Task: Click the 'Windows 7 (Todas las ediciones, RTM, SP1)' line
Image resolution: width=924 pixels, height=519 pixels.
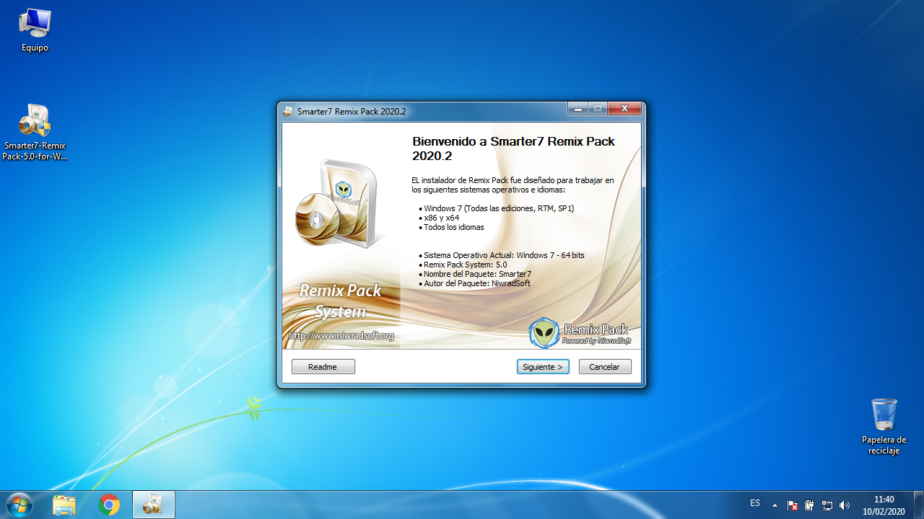Action: (x=499, y=208)
